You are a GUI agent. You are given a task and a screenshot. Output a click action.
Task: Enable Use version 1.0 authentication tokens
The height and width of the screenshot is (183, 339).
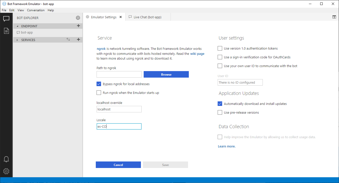(x=220, y=48)
